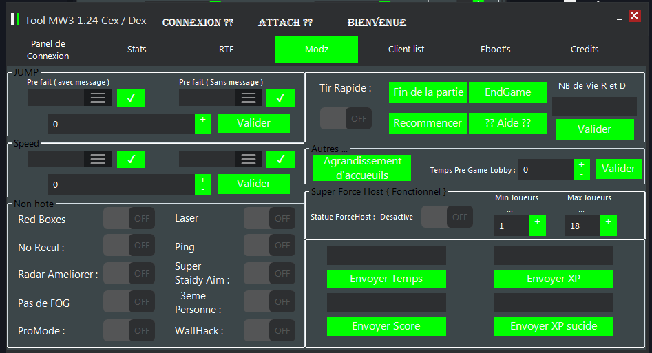Toggle Radar Ameliorer switch
This screenshot has height=353, width=652.
[129, 273]
